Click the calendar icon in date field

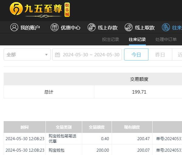(57, 55)
